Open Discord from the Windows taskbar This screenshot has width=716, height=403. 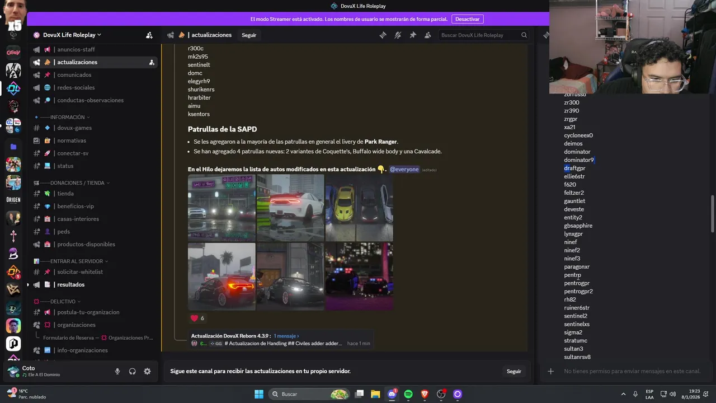coord(392,394)
